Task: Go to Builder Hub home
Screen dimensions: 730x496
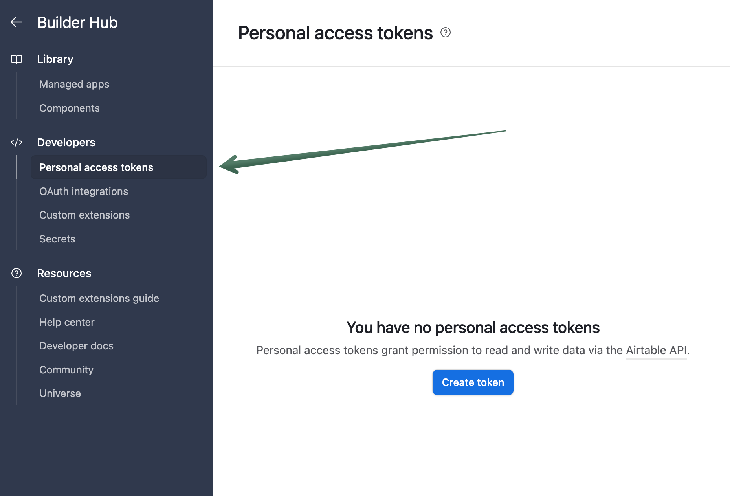Action: [77, 22]
